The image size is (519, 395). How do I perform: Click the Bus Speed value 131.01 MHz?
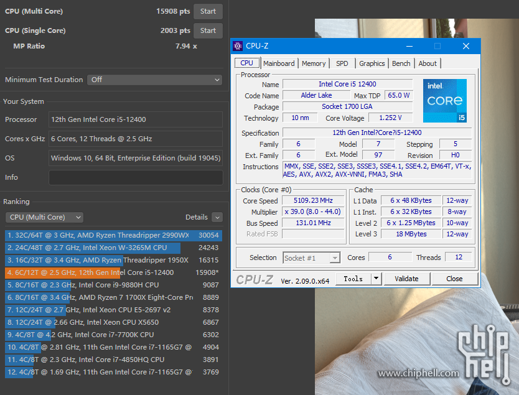(313, 223)
